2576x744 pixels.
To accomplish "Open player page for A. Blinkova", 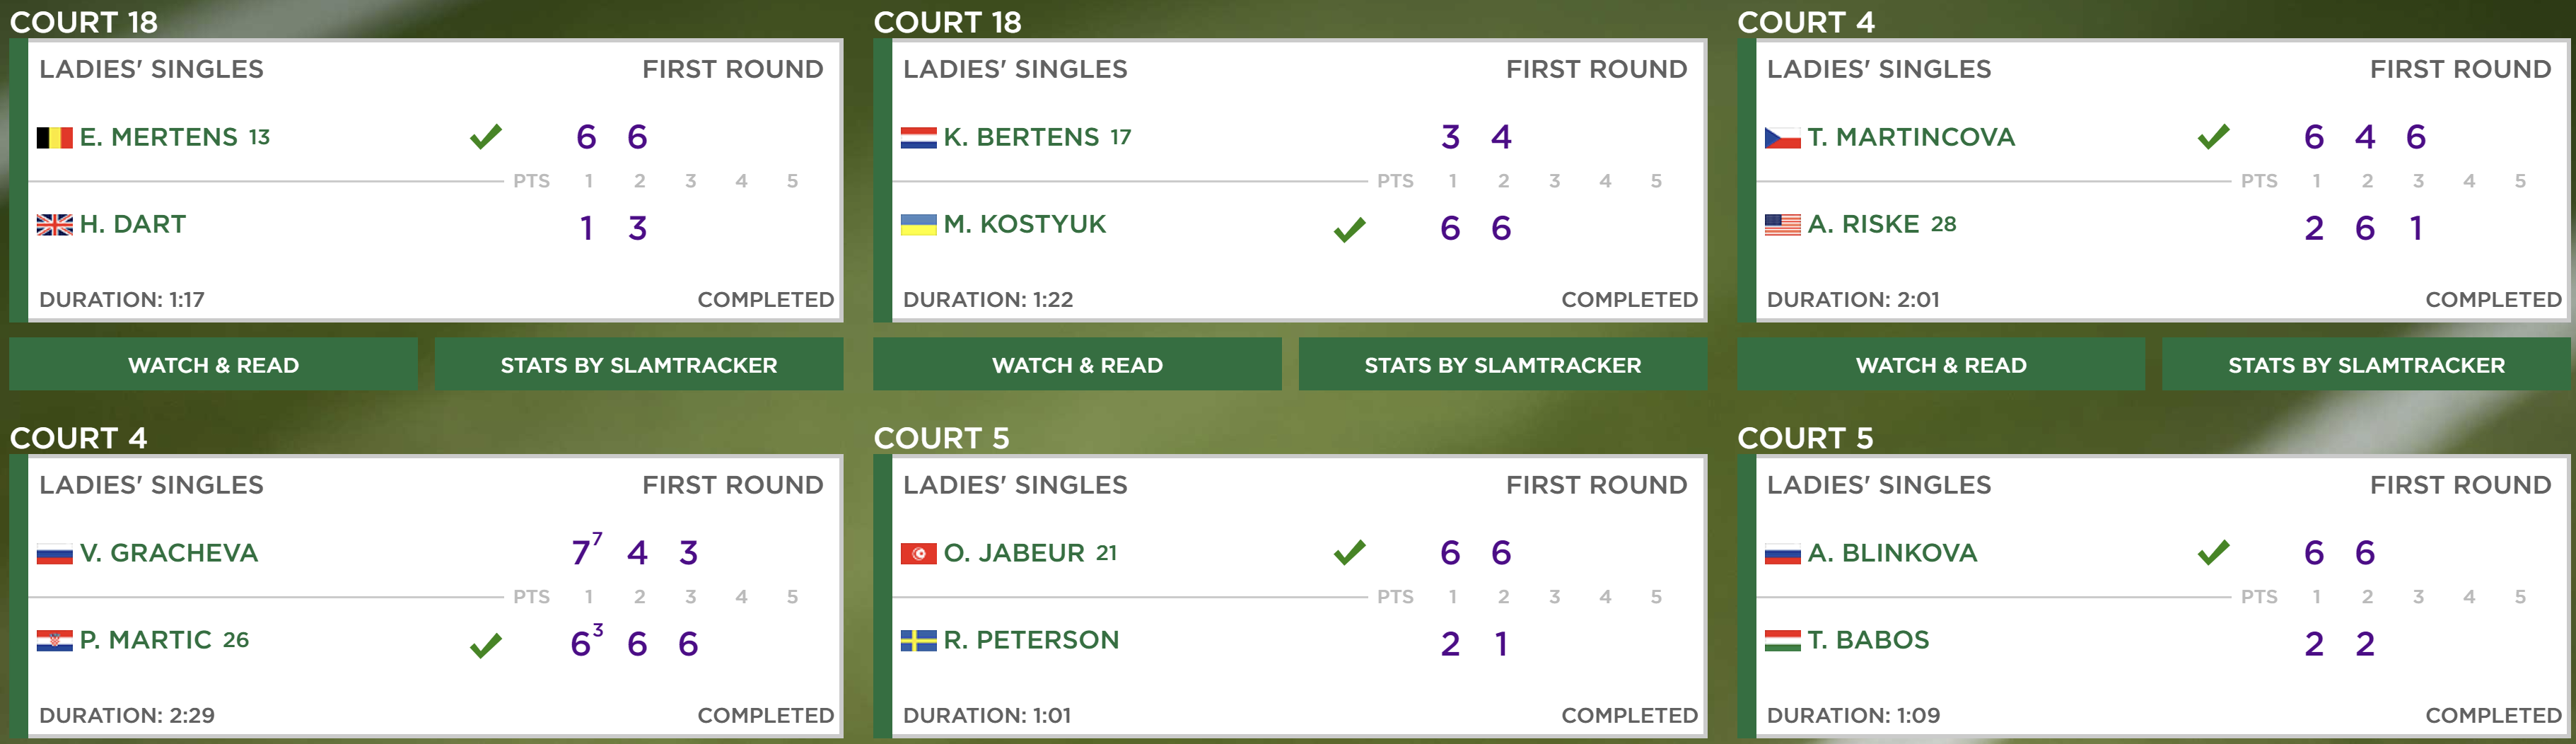I will click(x=1892, y=553).
